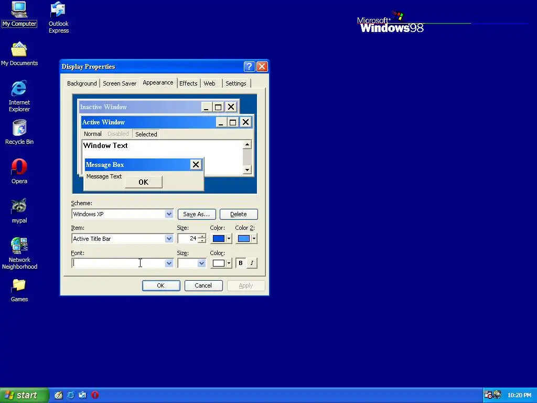Click the Save As... button
The image size is (537, 403).
pyautogui.click(x=197, y=214)
